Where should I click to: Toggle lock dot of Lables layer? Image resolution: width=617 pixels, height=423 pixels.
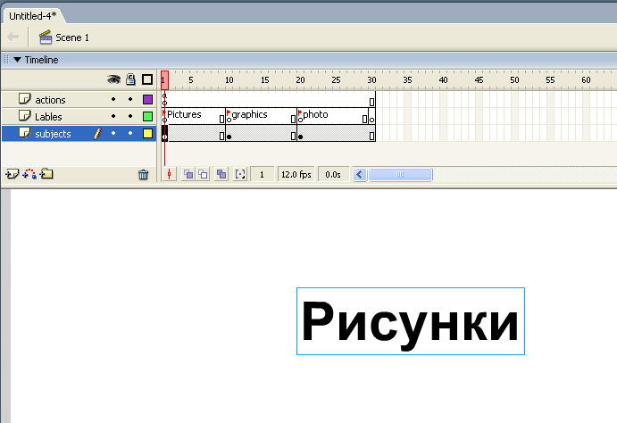click(x=130, y=116)
